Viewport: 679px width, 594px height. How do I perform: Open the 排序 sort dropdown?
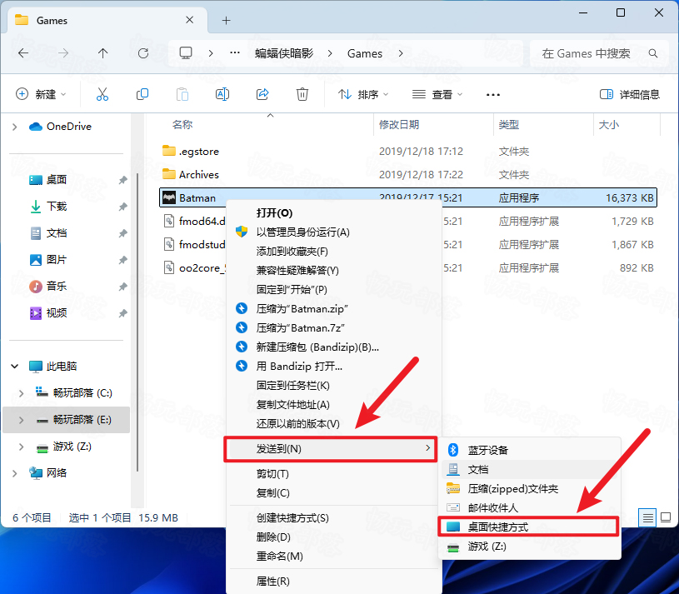pyautogui.click(x=363, y=94)
